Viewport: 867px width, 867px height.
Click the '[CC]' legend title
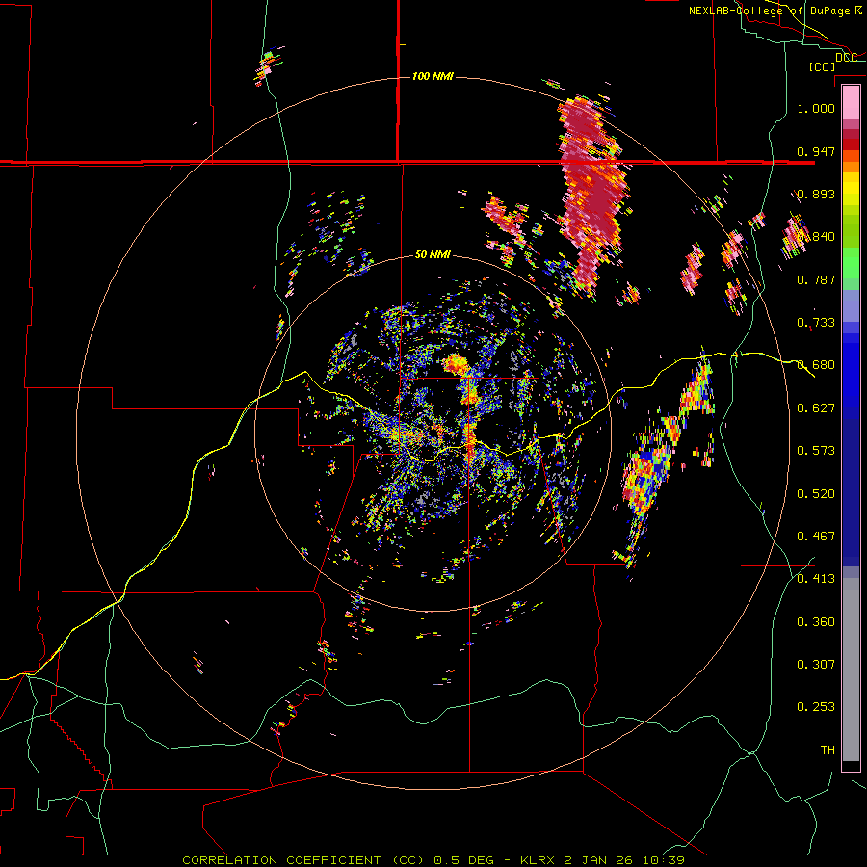822,66
